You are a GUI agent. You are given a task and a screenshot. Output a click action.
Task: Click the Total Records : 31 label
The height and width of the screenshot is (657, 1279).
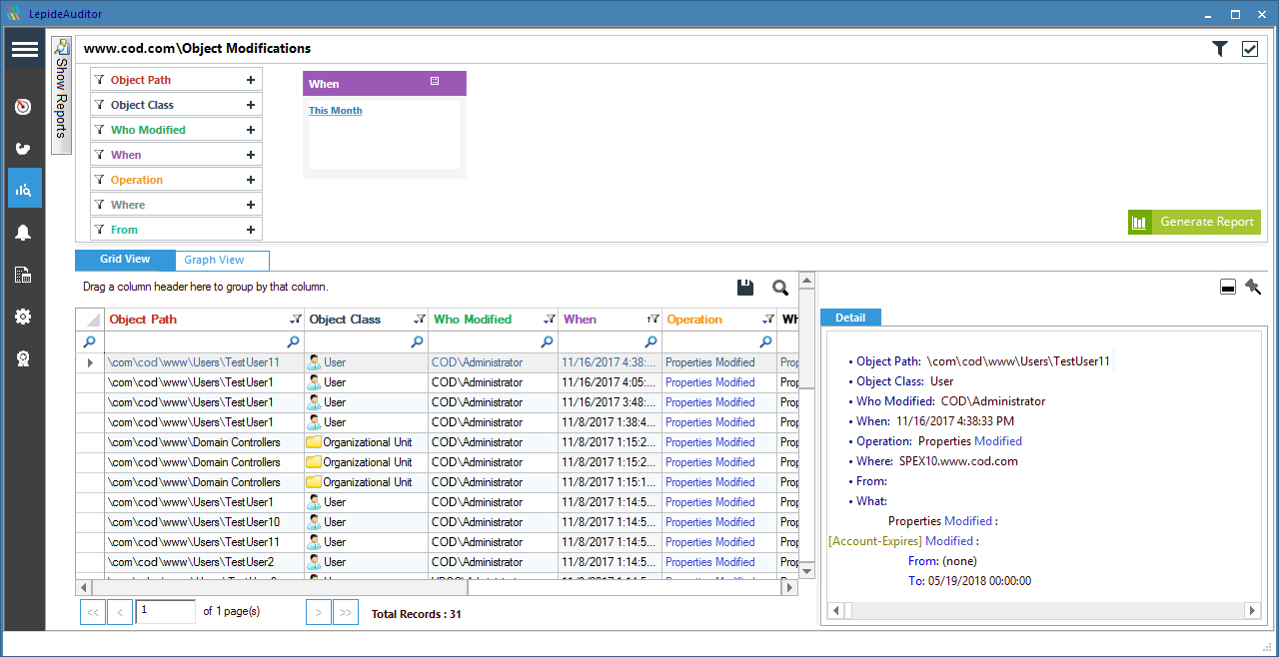(416, 614)
